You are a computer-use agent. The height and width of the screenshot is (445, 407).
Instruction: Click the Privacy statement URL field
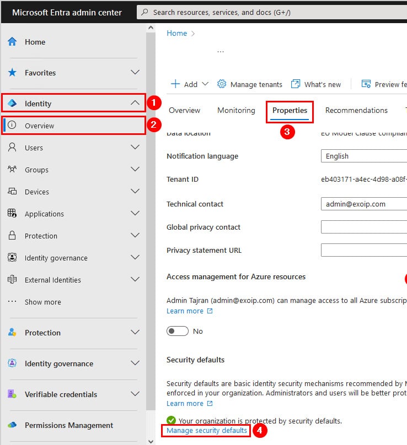click(x=364, y=249)
